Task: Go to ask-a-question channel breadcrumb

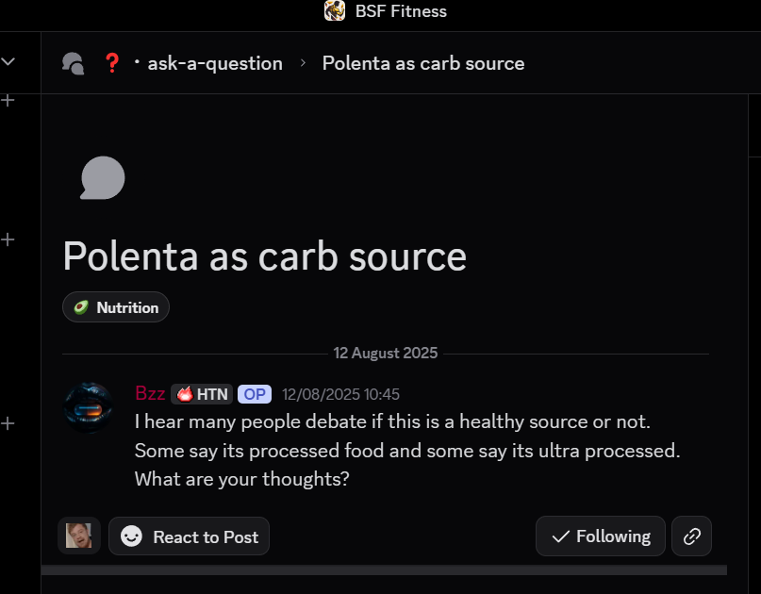Action: click(x=215, y=63)
